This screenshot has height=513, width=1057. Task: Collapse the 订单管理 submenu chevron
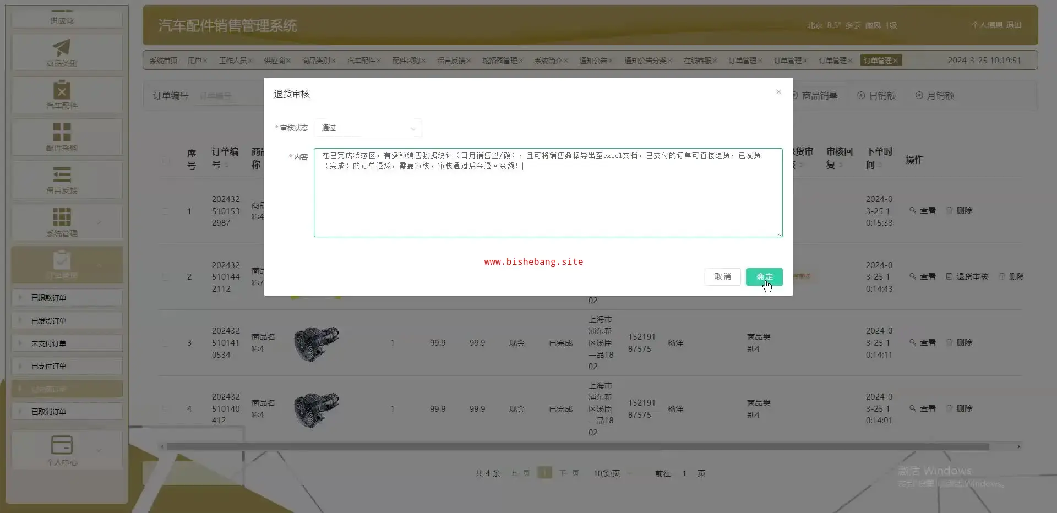click(99, 265)
